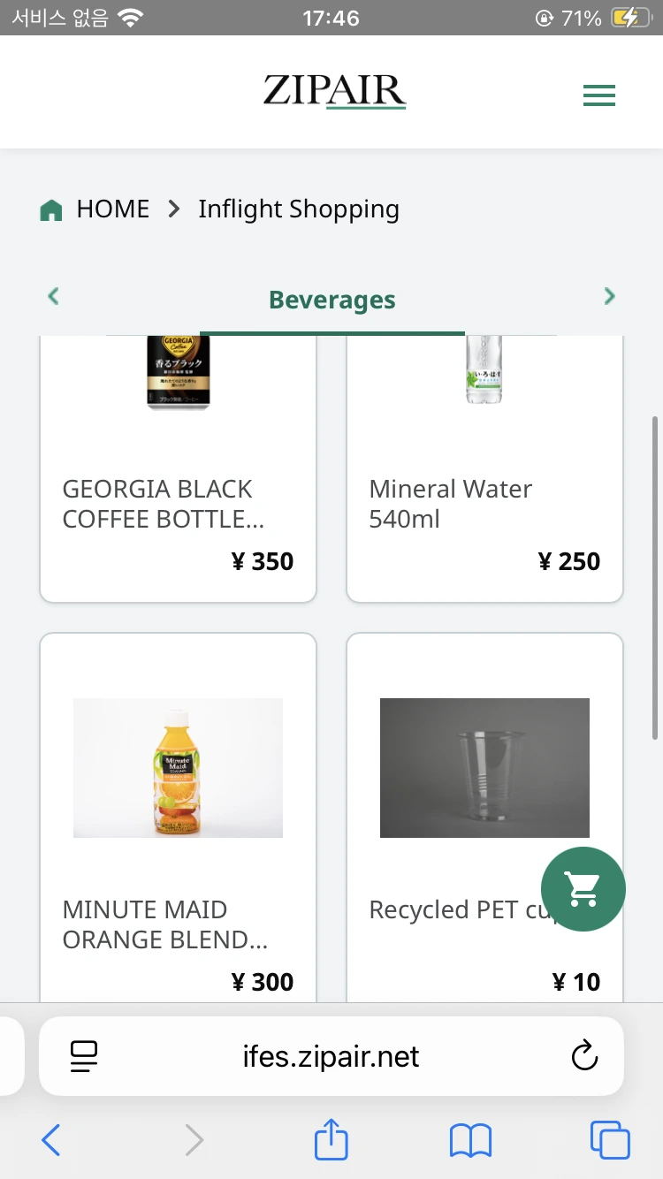Go to previous category arrow
The width and height of the screenshot is (663, 1179).
click(x=53, y=296)
